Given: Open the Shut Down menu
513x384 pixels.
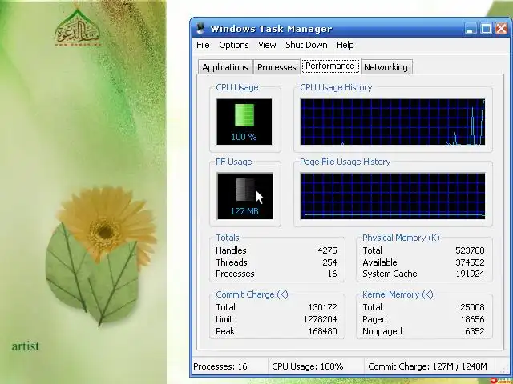Looking at the screenshot, I should coord(306,45).
